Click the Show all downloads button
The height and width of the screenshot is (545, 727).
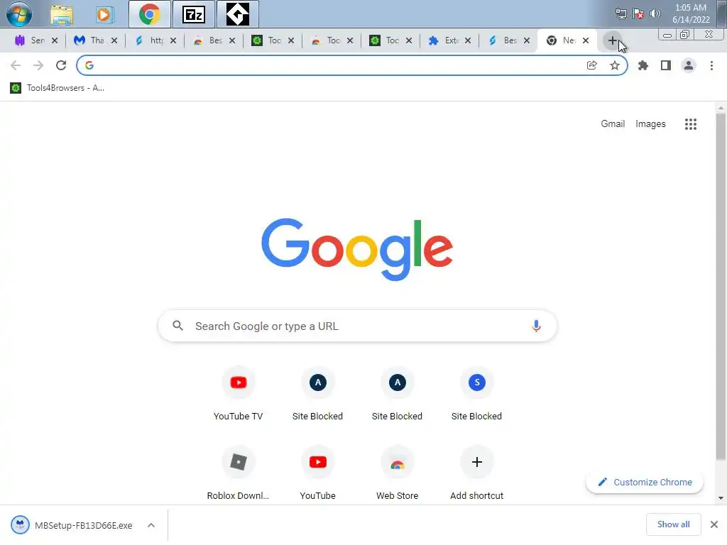[673, 524]
